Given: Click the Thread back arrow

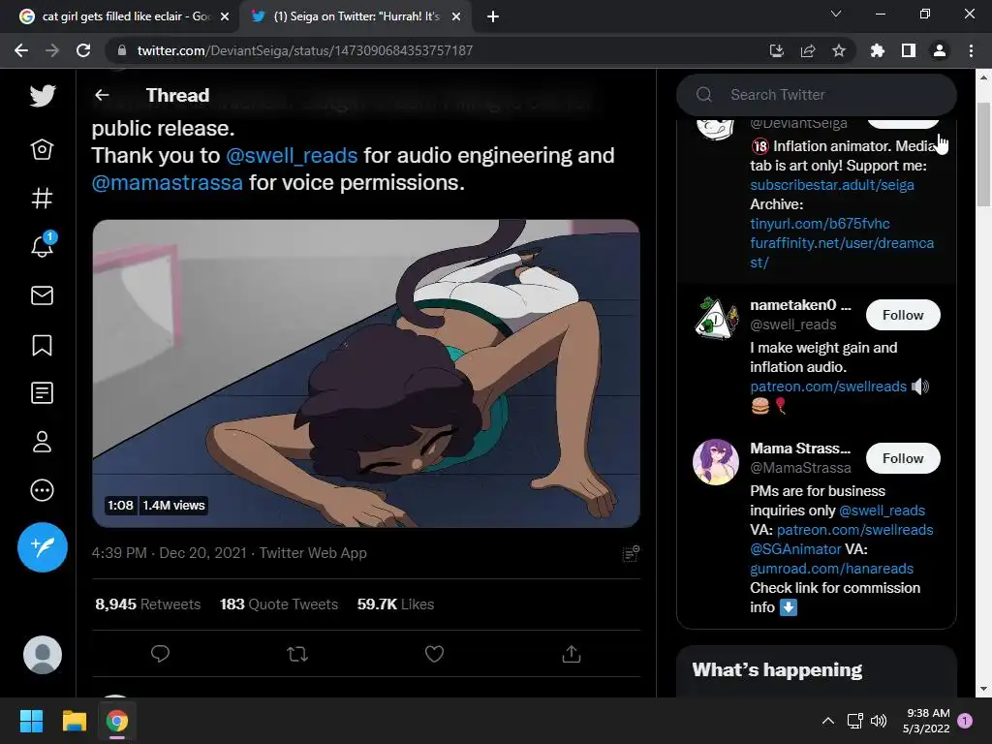Looking at the screenshot, I should 102,95.
